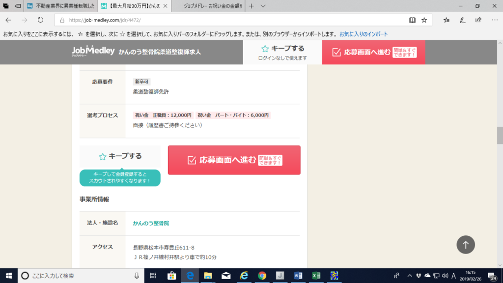The image size is (503, 283).
Task: Click the お気に入りのインポート link
Action: click(x=363, y=34)
